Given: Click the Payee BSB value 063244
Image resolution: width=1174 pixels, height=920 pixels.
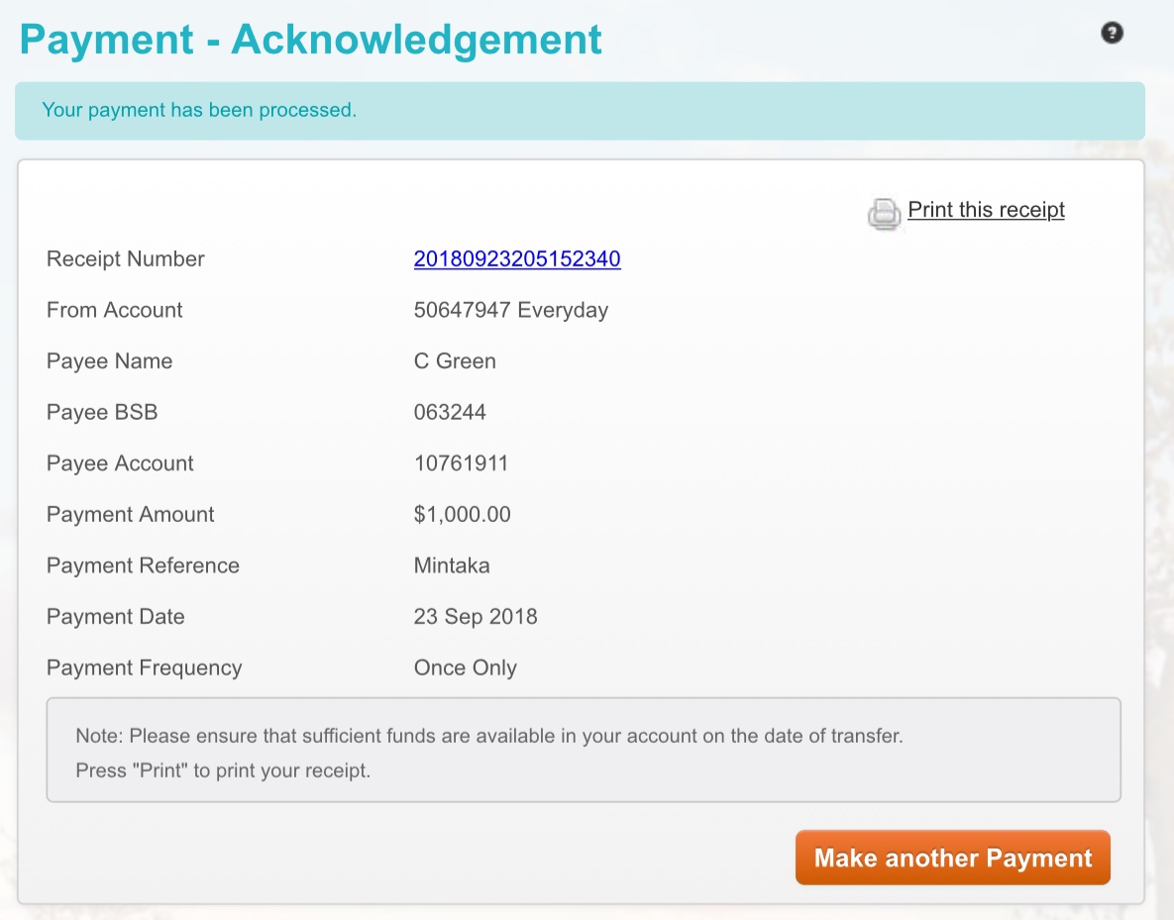Looking at the screenshot, I should coord(450,413).
